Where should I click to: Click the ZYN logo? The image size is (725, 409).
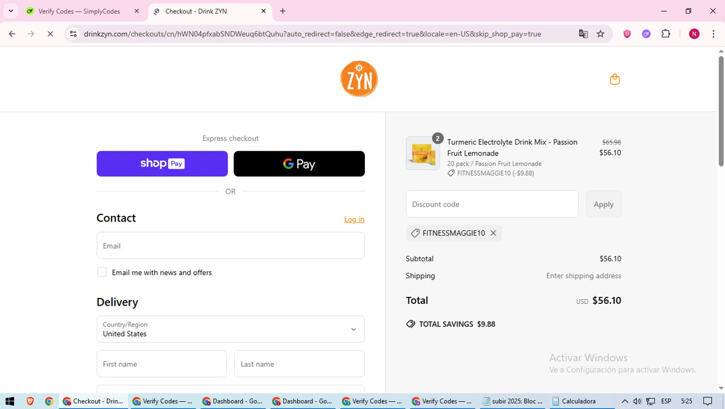pyautogui.click(x=359, y=79)
